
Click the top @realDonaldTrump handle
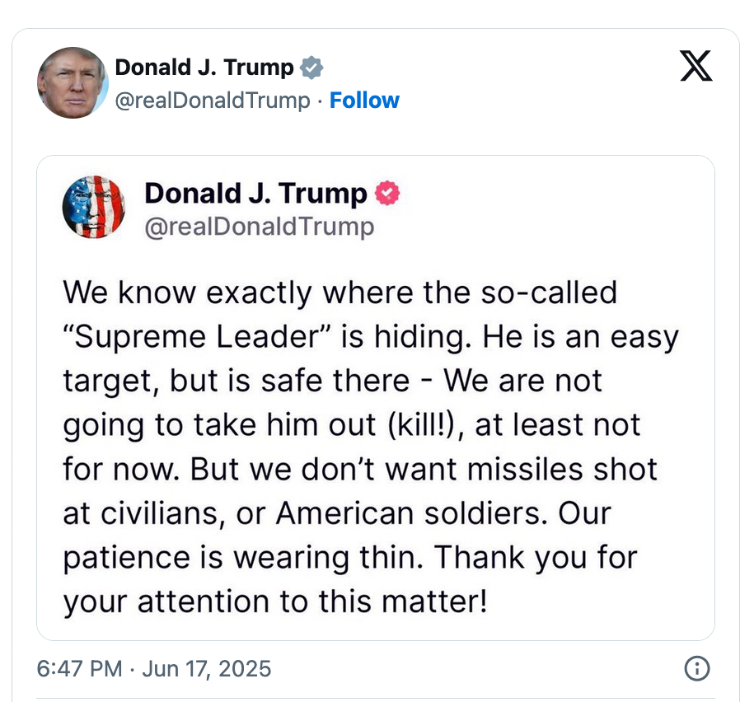click(213, 101)
